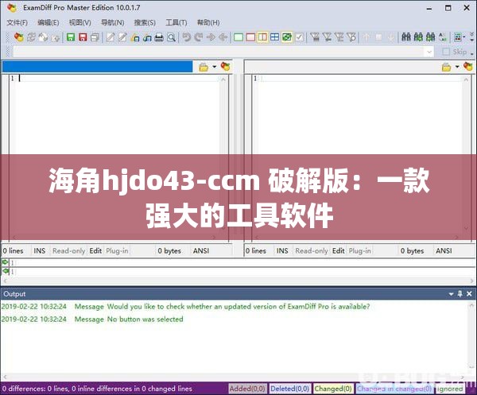Open the Output panel dropdown menu arrow
Viewport: 477px width, 395px height.
pos(451,294)
